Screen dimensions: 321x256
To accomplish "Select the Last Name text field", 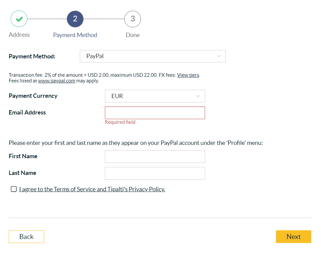I will 155,173.
